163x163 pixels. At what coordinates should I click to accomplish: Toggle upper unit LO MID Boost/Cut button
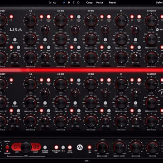point(79,17)
